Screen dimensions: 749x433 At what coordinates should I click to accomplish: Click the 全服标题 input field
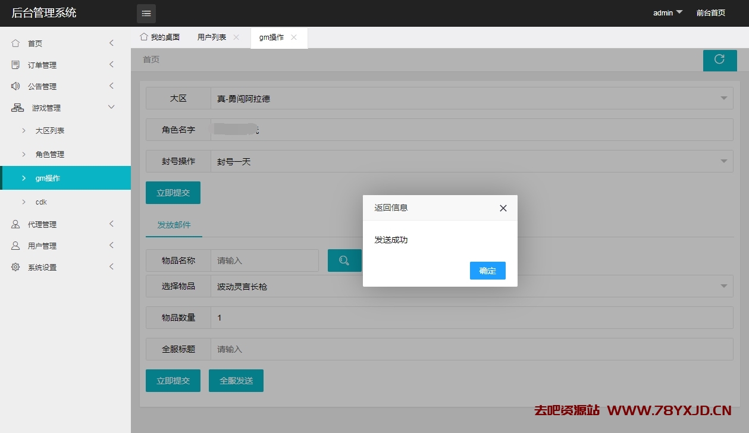[472, 349]
